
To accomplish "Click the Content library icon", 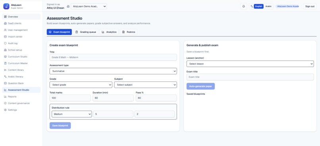I will click(x=5, y=70).
